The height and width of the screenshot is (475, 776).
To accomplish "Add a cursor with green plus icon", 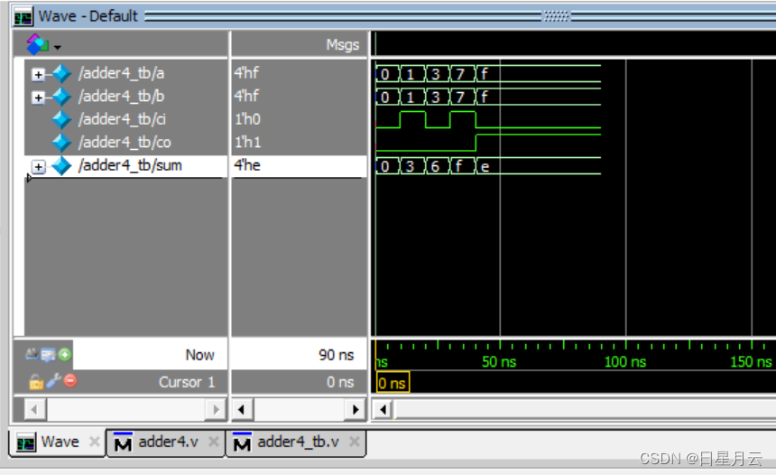I will (65, 354).
